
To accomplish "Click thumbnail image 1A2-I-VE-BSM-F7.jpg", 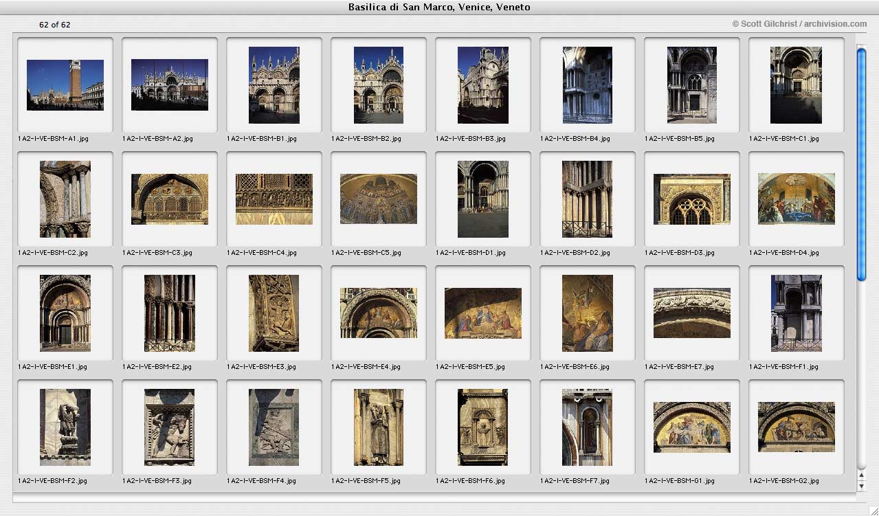I will coord(588,427).
